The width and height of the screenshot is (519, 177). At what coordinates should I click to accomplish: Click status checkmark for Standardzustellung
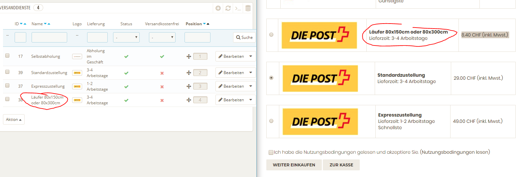coord(126,73)
